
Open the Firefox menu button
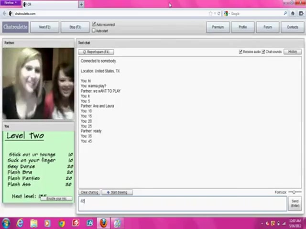(x=10, y=3)
